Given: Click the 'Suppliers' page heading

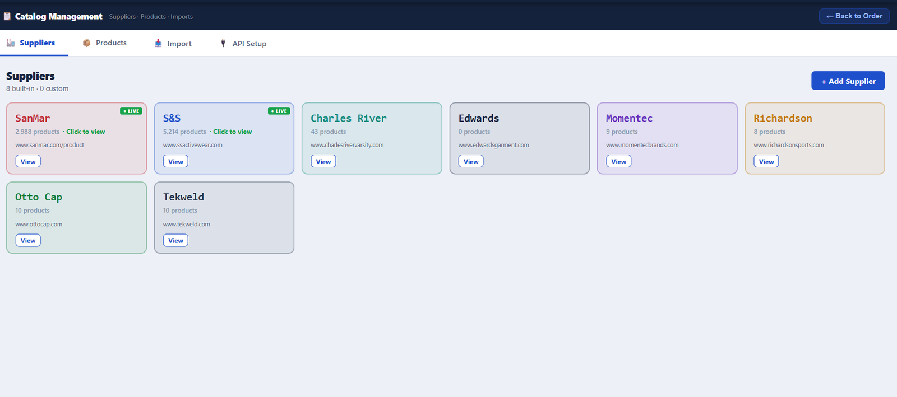Looking at the screenshot, I should pos(30,76).
